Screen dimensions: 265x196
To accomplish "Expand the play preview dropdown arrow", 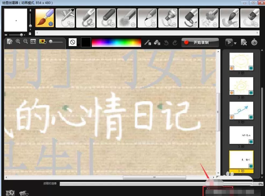I will click(x=235, y=43).
